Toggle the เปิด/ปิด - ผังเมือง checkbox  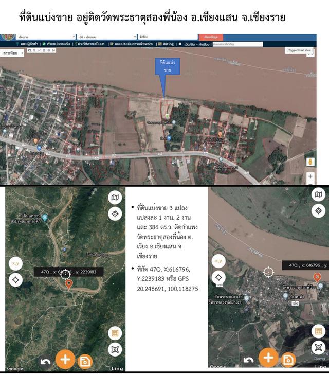[180, 44]
